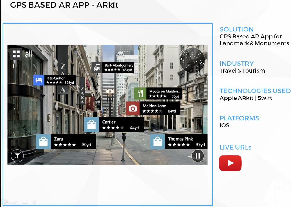Open the YouTube live URL button
The width and height of the screenshot is (291, 207).
click(x=230, y=163)
